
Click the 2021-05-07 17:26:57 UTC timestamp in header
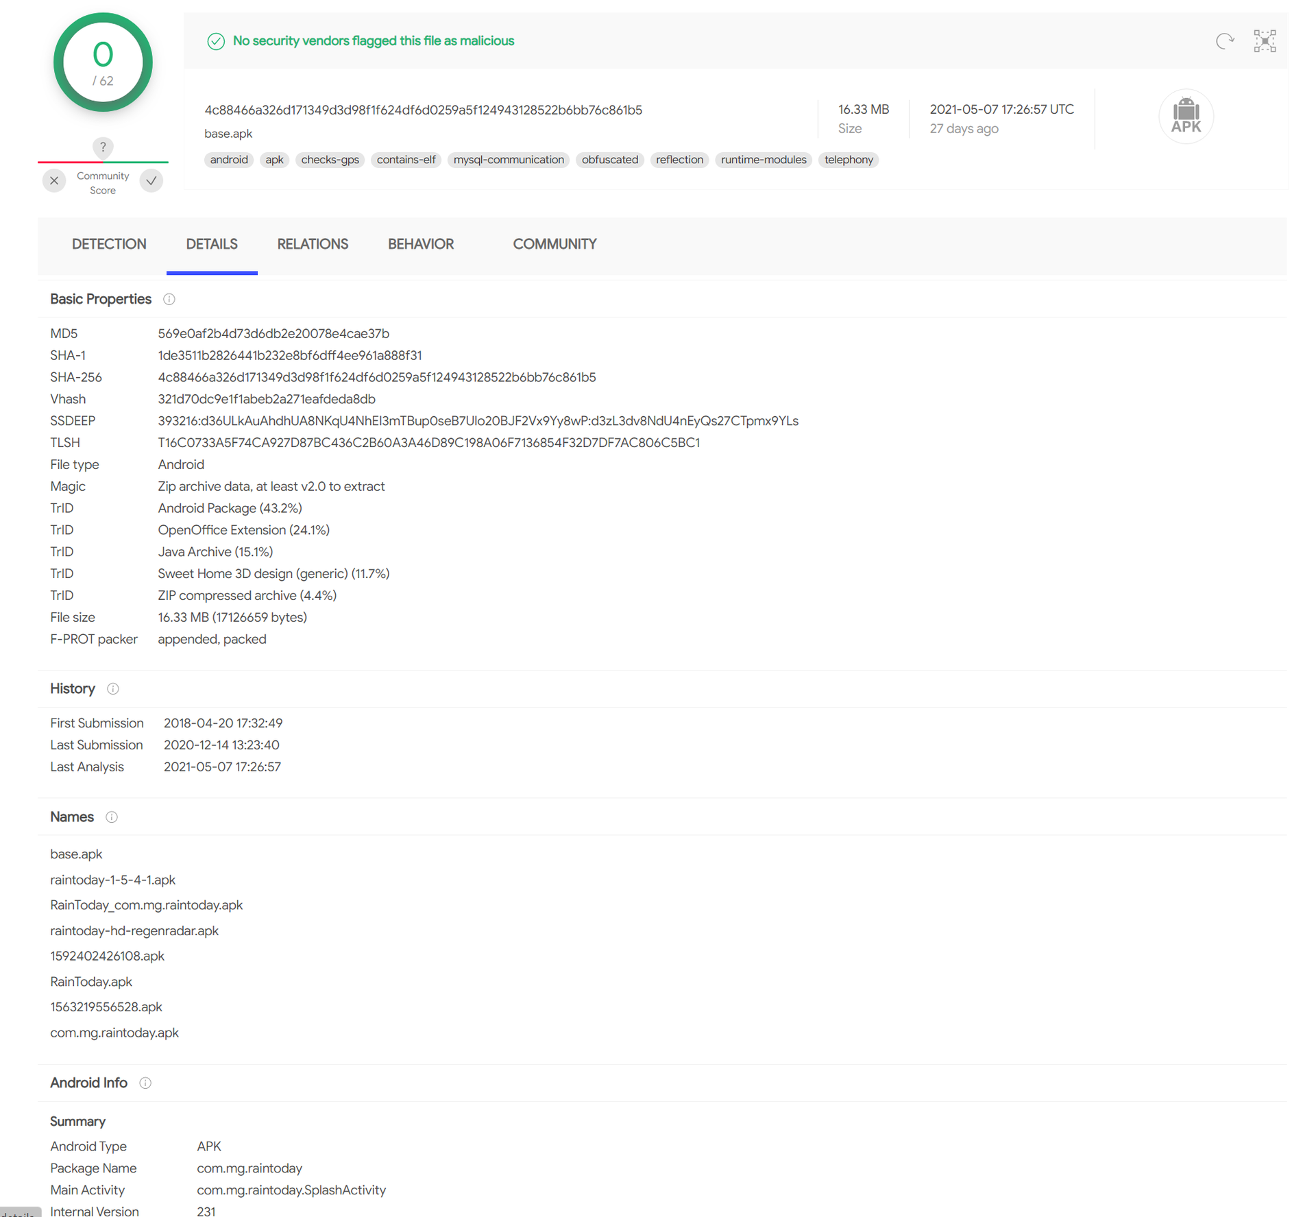tap(1001, 110)
